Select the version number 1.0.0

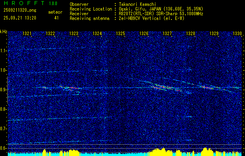pos(53,4)
